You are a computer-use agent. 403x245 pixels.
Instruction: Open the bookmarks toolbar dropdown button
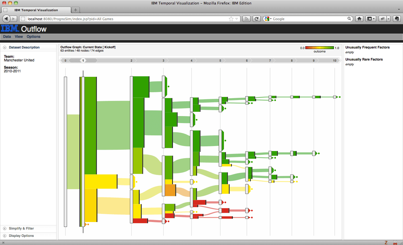(x=371, y=19)
